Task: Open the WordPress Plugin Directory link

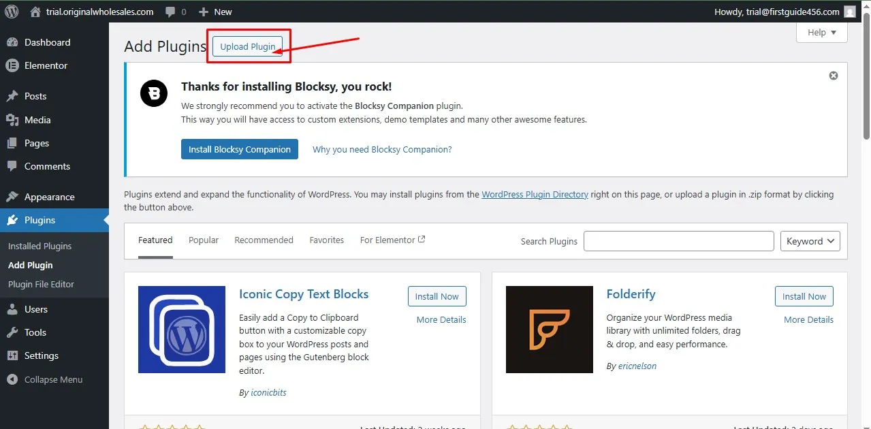Action: click(535, 194)
